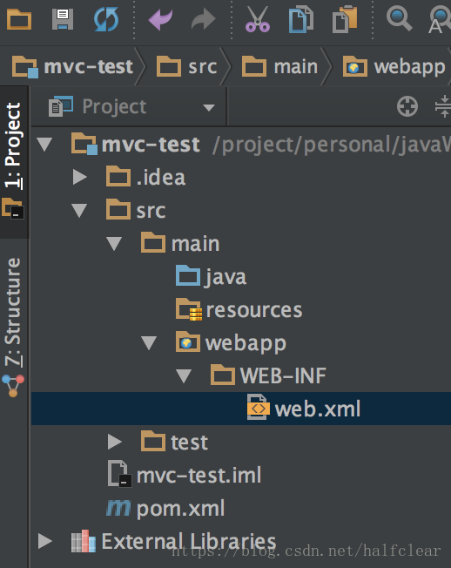Screen dimensions: 451x568
Task: Collapse the mvc-test root node
Action: [45, 144]
